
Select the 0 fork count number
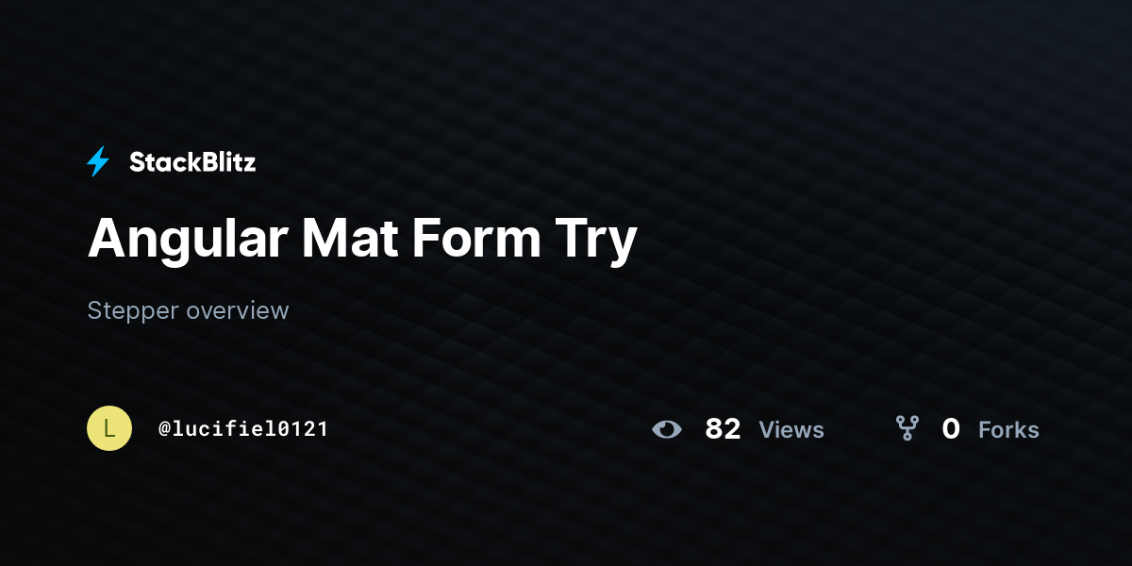[951, 429]
